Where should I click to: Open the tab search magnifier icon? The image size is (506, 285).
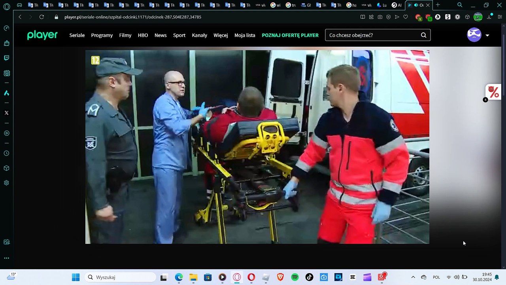(x=460, y=5)
